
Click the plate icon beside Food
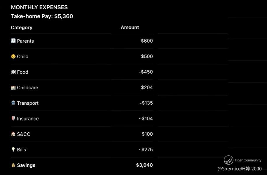click(13, 72)
